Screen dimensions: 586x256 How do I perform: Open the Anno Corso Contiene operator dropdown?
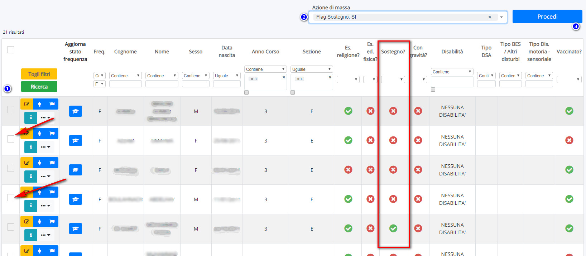click(265, 69)
